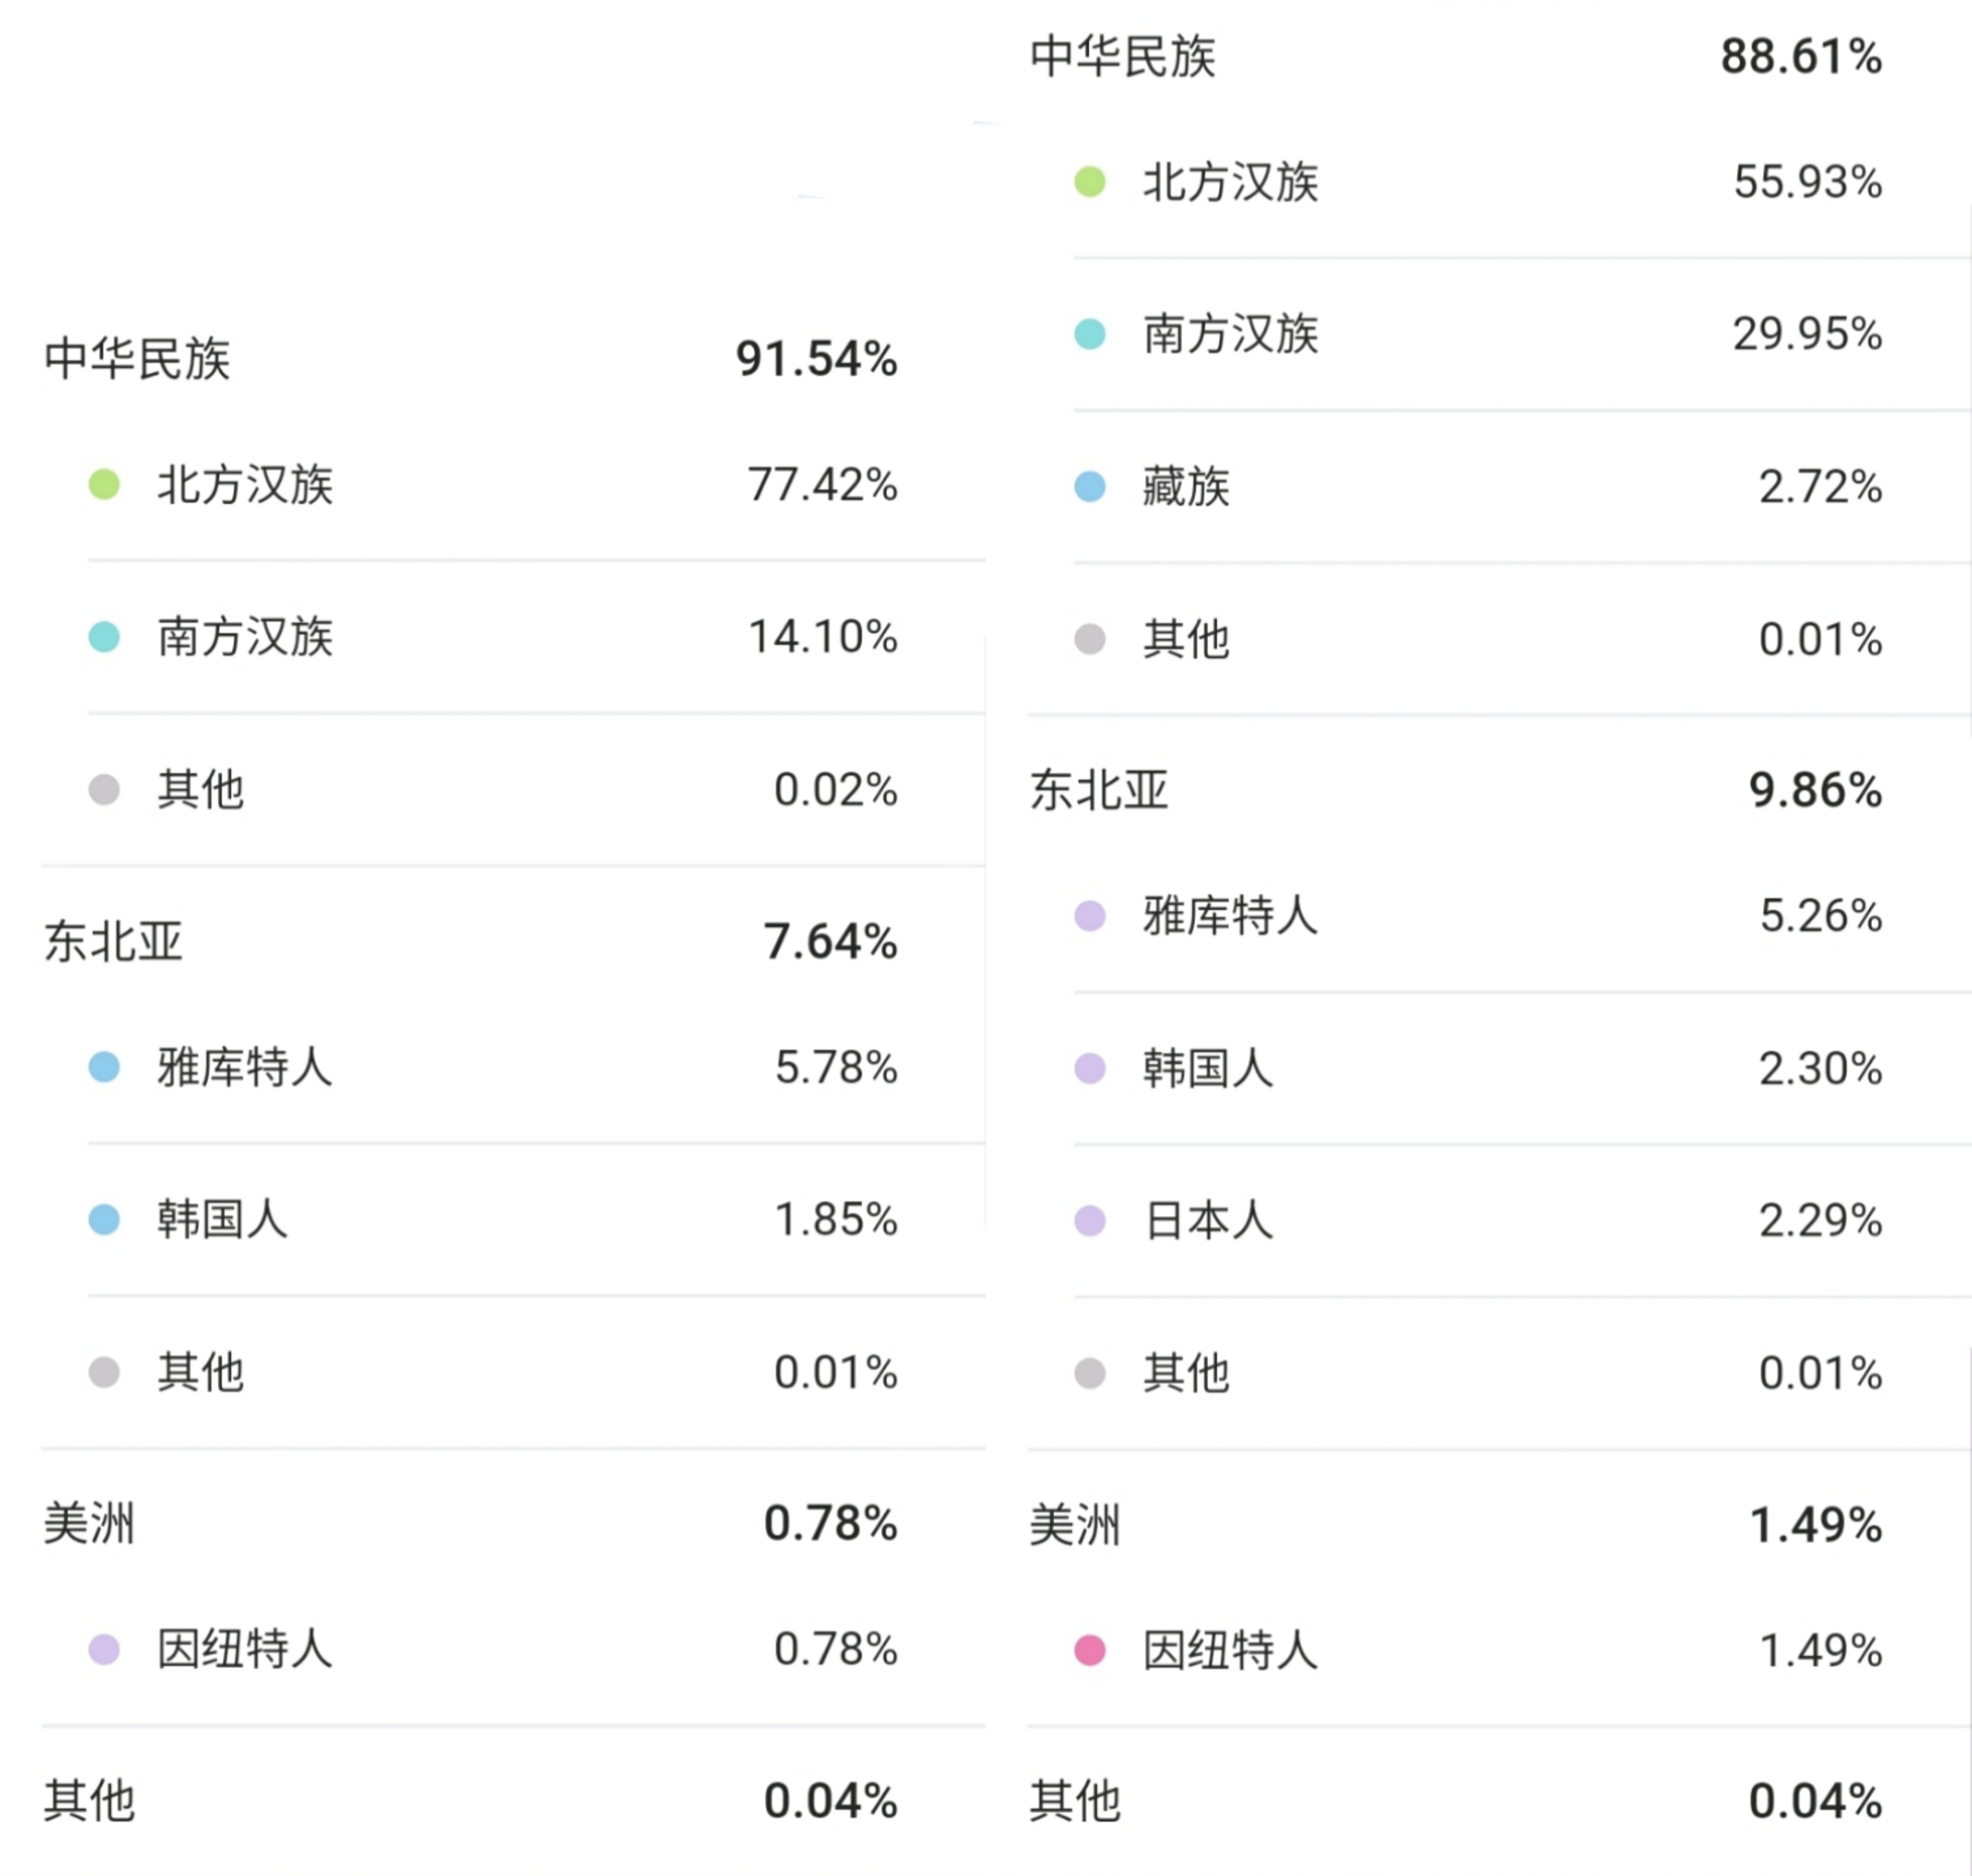Image resolution: width=1972 pixels, height=1876 pixels.
Task: Click pink dot beside 因纽特人 1.49%
Action: [1090, 1650]
